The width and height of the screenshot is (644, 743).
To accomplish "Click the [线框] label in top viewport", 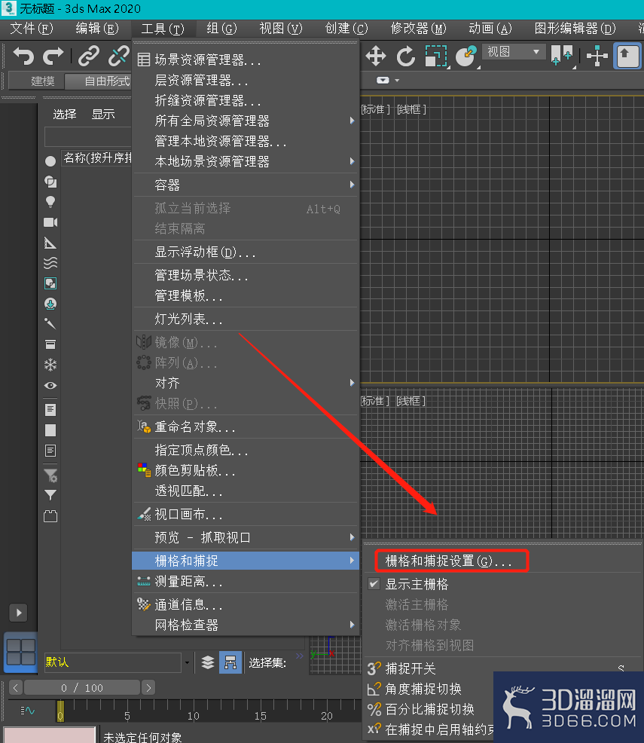I will pyautogui.click(x=411, y=109).
